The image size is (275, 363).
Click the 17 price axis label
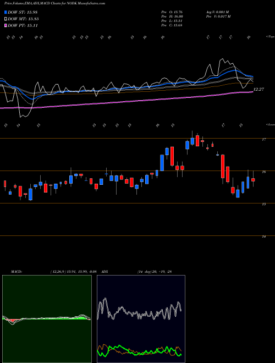(263, 139)
